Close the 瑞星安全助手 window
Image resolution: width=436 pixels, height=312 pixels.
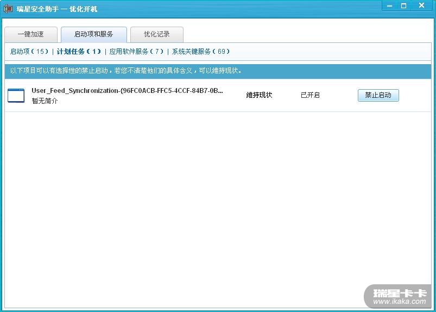(421, 6)
